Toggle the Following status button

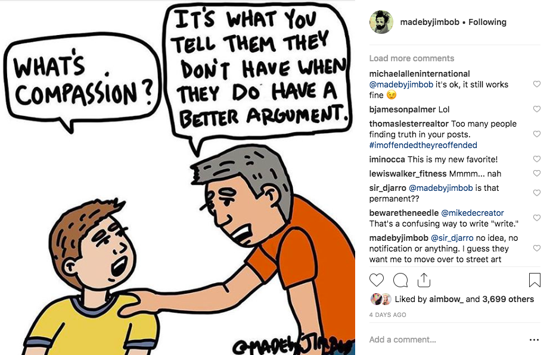click(x=487, y=22)
